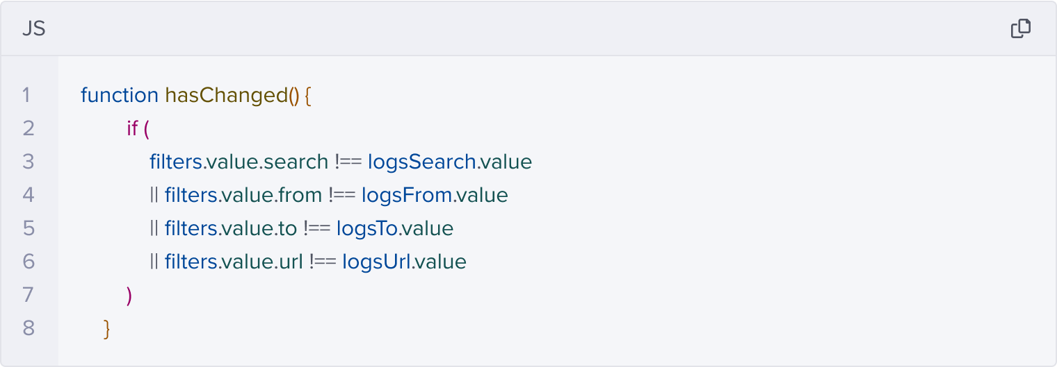
Task: Click line number 2
Action: (29, 128)
